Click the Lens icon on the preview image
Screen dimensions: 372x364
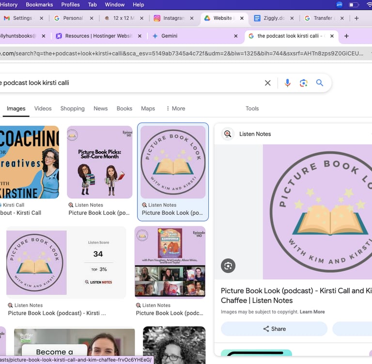coord(228,266)
